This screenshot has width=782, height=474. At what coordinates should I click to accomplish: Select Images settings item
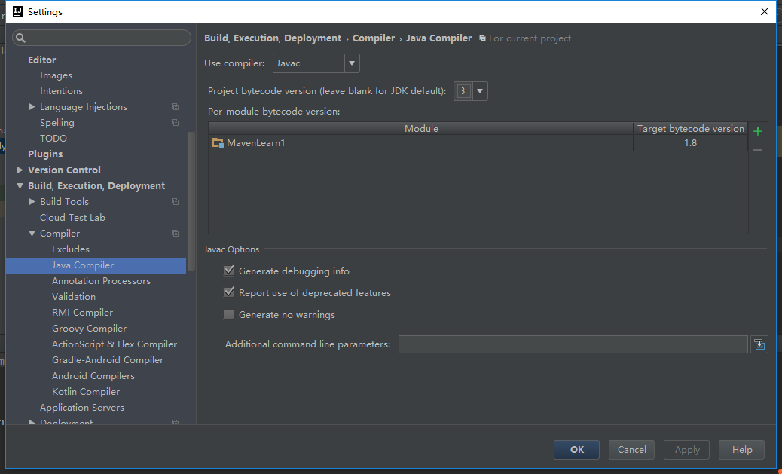pos(56,75)
